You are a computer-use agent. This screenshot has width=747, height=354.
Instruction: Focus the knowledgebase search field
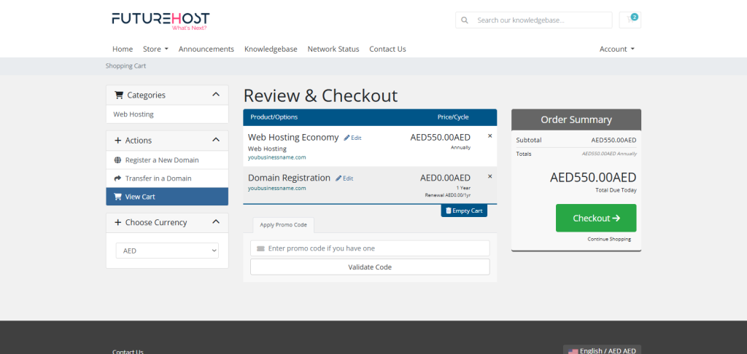pos(534,20)
